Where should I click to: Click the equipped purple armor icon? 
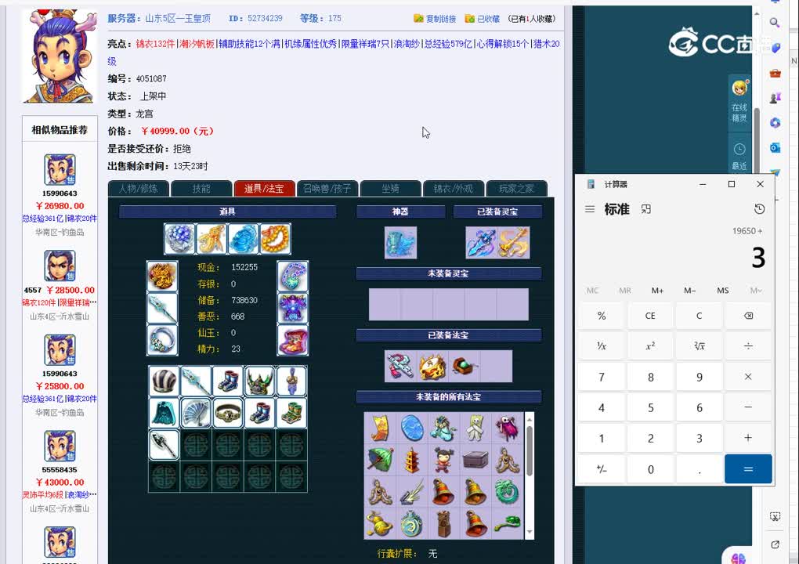coord(292,308)
